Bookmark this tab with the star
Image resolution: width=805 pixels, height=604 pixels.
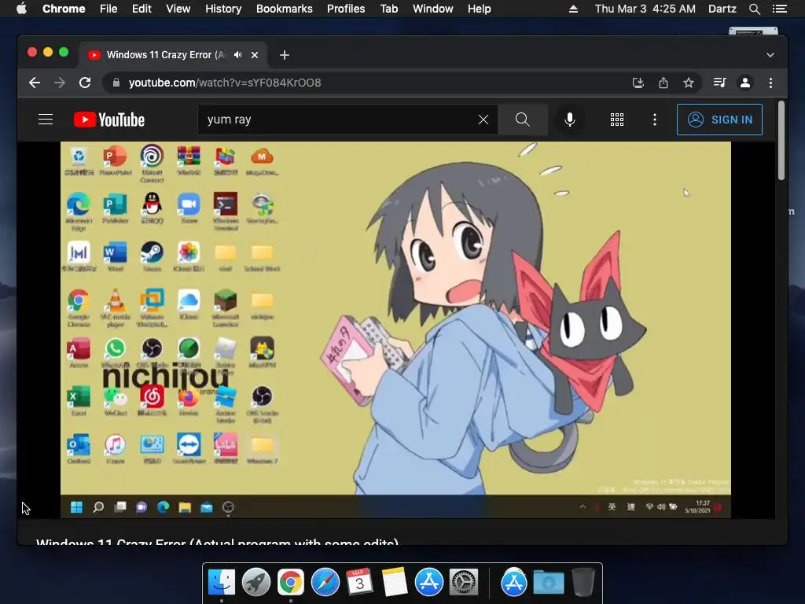point(689,83)
